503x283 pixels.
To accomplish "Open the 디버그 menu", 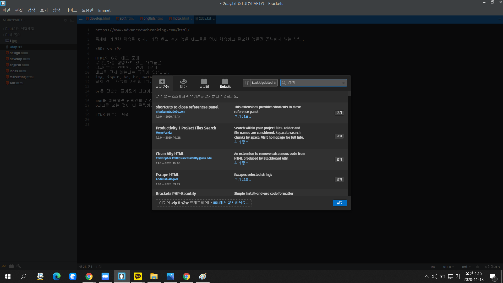I will pos(71,10).
